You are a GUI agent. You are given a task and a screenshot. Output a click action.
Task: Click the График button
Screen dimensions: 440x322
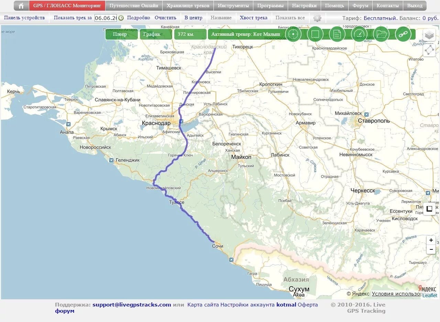[x=156, y=34]
